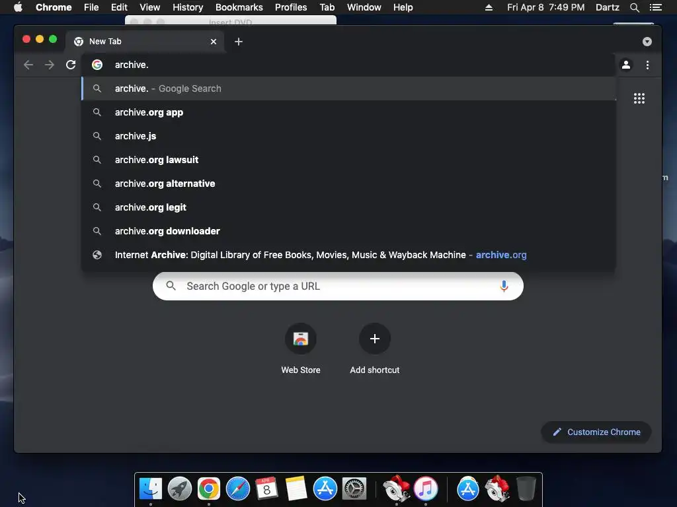This screenshot has height=507, width=677.
Task: Open the Chrome application menu
Action: tap(54, 7)
